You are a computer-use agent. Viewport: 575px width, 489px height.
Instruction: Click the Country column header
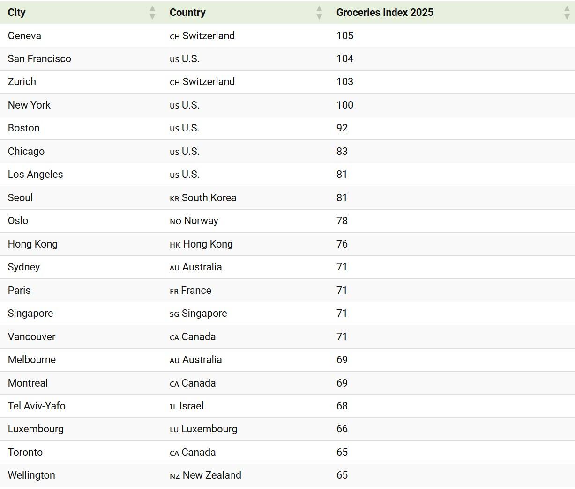click(187, 13)
